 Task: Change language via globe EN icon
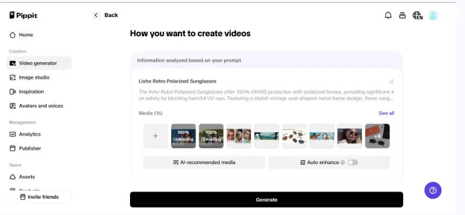[x=417, y=15]
